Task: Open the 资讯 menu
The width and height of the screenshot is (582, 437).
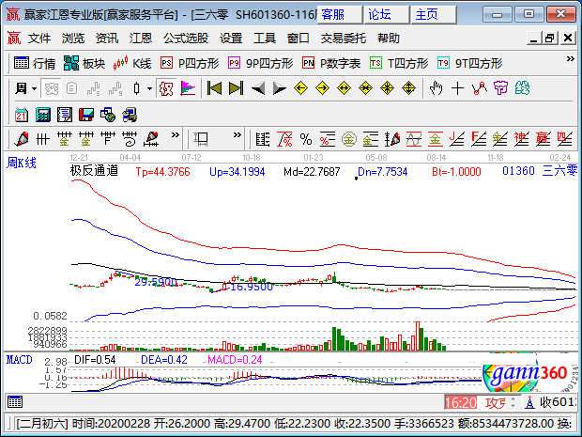Action: [x=107, y=38]
